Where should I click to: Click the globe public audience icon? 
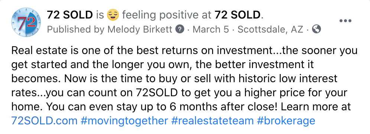click(317, 29)
